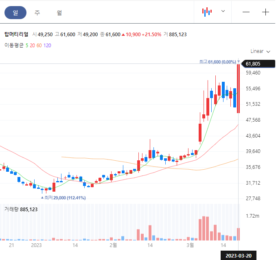Screen dimensions: 276x260
Task: Zoom in the chart with plus button
Action: point(265,12)
